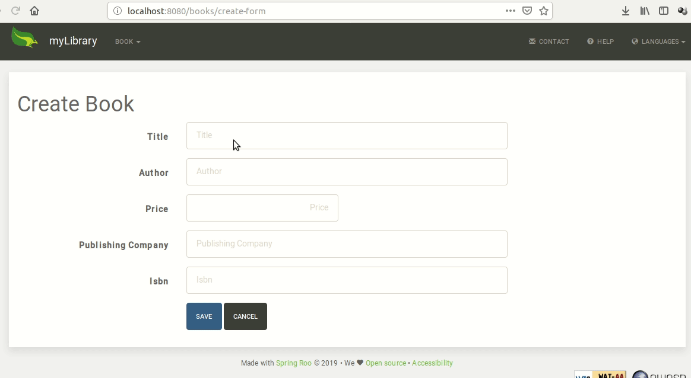The image size is (691, 378).
Task: Select the HELP menu item
Action: tap(605, 41)
